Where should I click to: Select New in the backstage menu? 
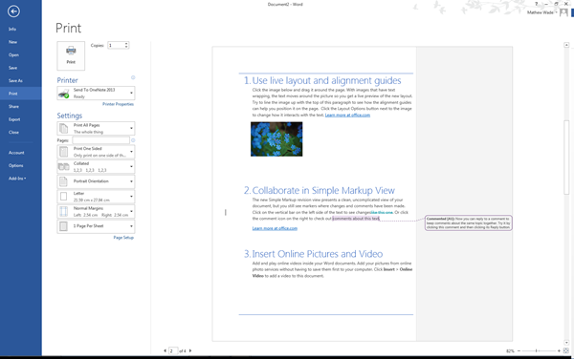click(x=12, y=42)
